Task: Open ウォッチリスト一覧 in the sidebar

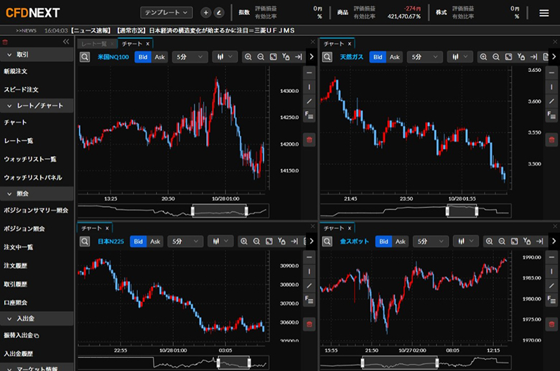Action: tap(30, 159)
